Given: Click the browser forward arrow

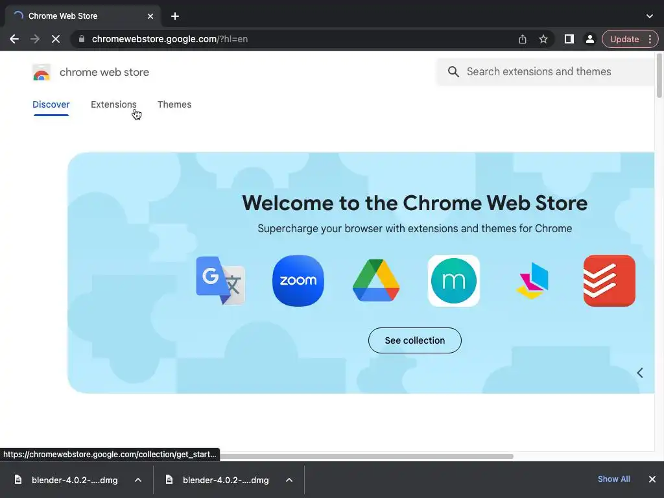Looking at the screenshot, I should point(35,39).
